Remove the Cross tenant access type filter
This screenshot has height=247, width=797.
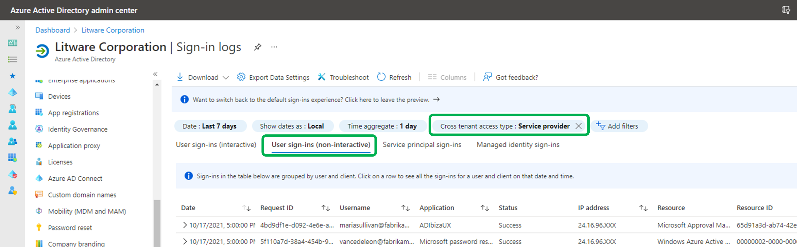pos(579,126)
